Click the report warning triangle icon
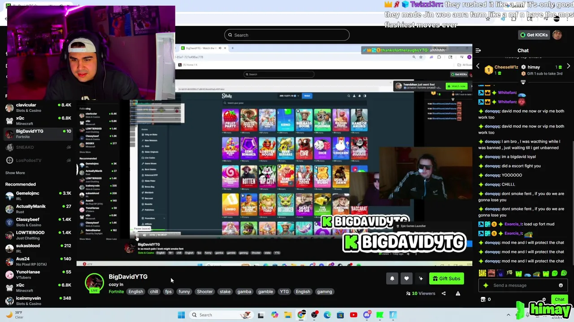 [x=458, y=293]
